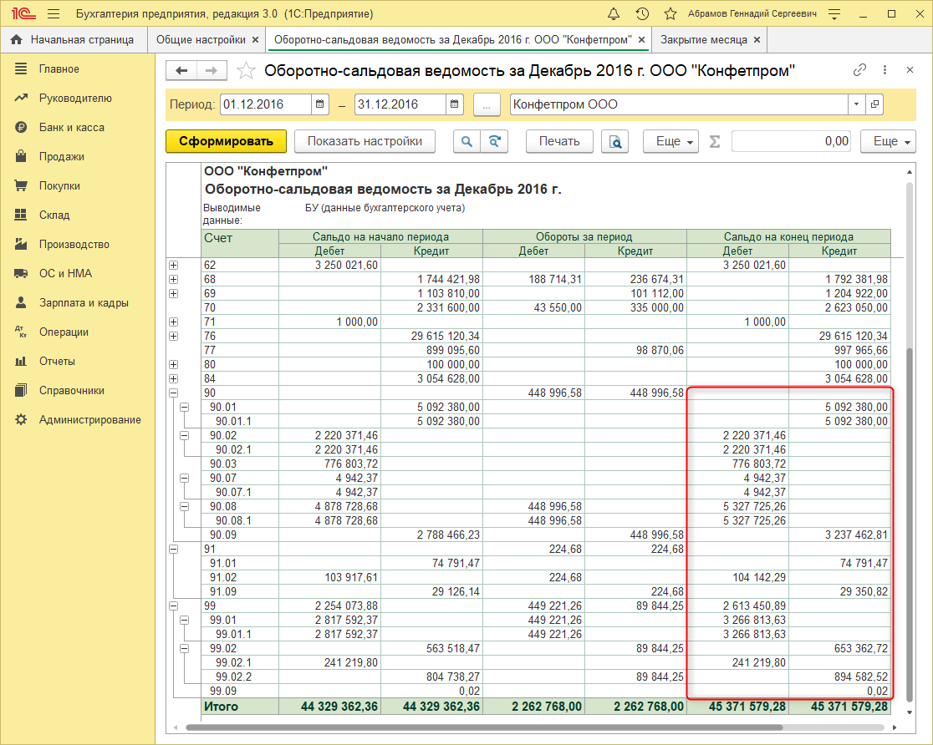Navigate back with left arrow button
Image resolution: width=933 pixels, height=745 pixels.
point(181,71)
